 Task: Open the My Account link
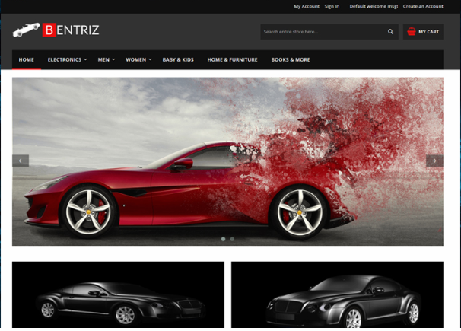pyautogui.click(x=307, y=6)
